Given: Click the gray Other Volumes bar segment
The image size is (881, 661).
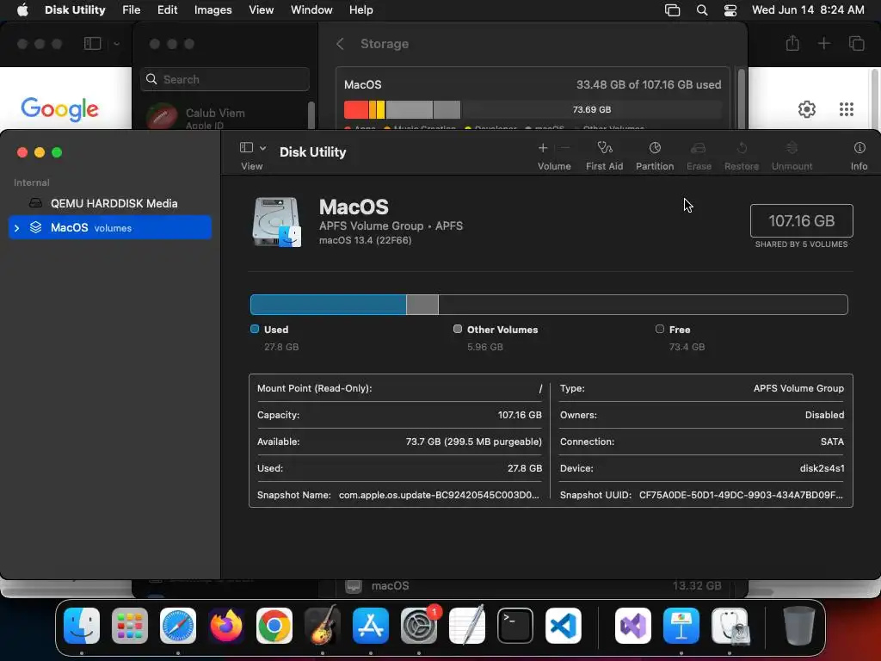Looking at the screenshot, I should [422, 305].
